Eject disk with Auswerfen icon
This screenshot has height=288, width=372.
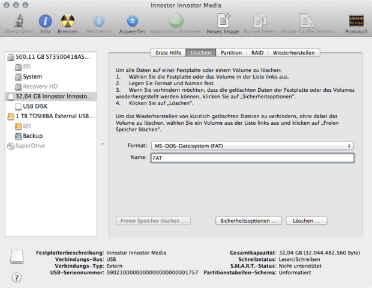(x=132, y=21)
